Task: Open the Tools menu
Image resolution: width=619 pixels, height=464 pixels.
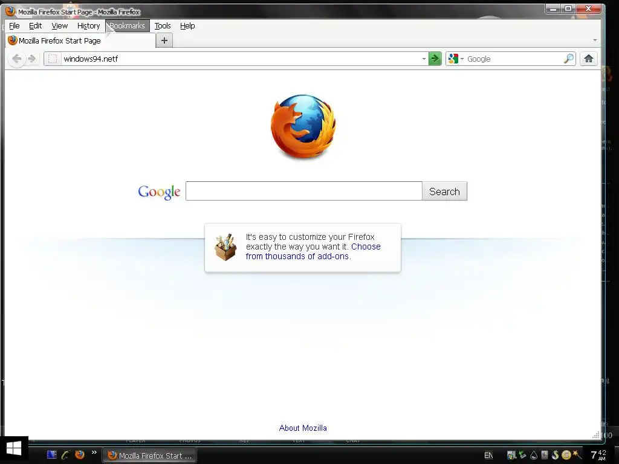Action: click(163, 25)
